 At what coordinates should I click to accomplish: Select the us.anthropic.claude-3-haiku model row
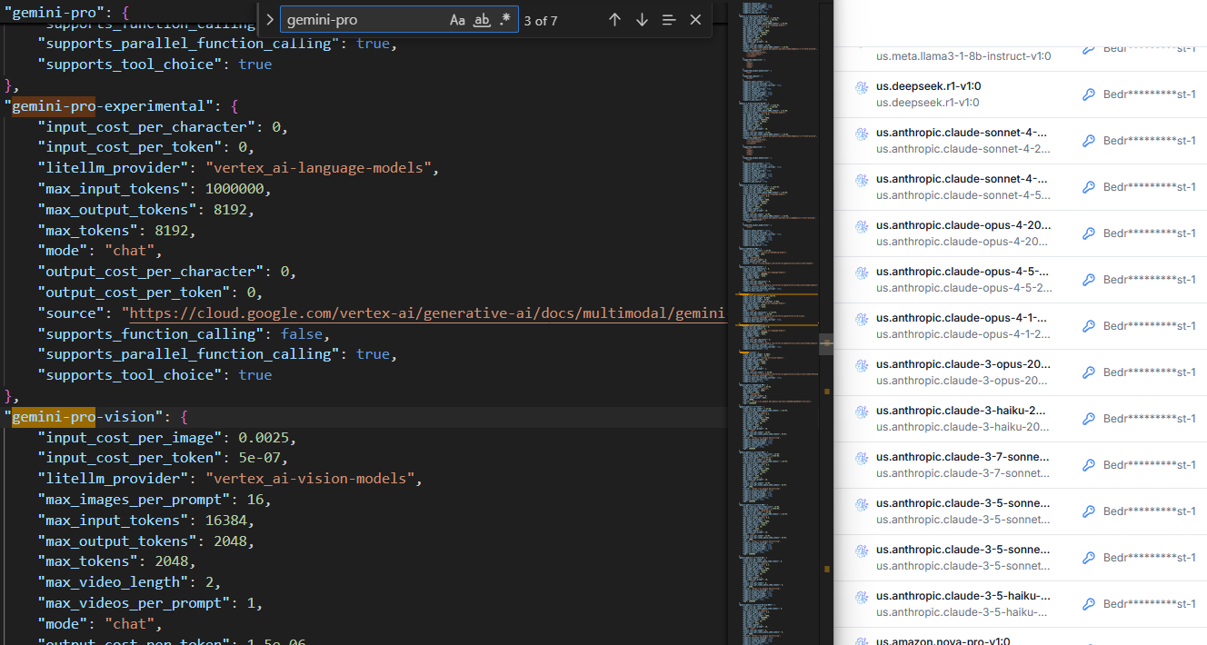[962, 419]
